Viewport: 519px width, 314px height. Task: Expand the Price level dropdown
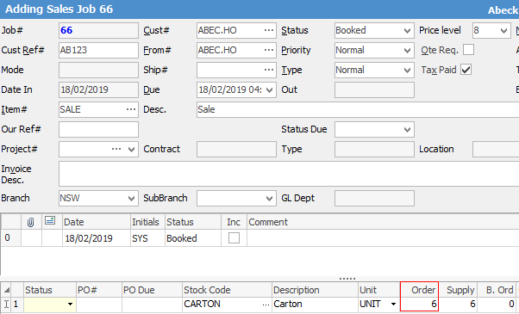tap(503, 31)
